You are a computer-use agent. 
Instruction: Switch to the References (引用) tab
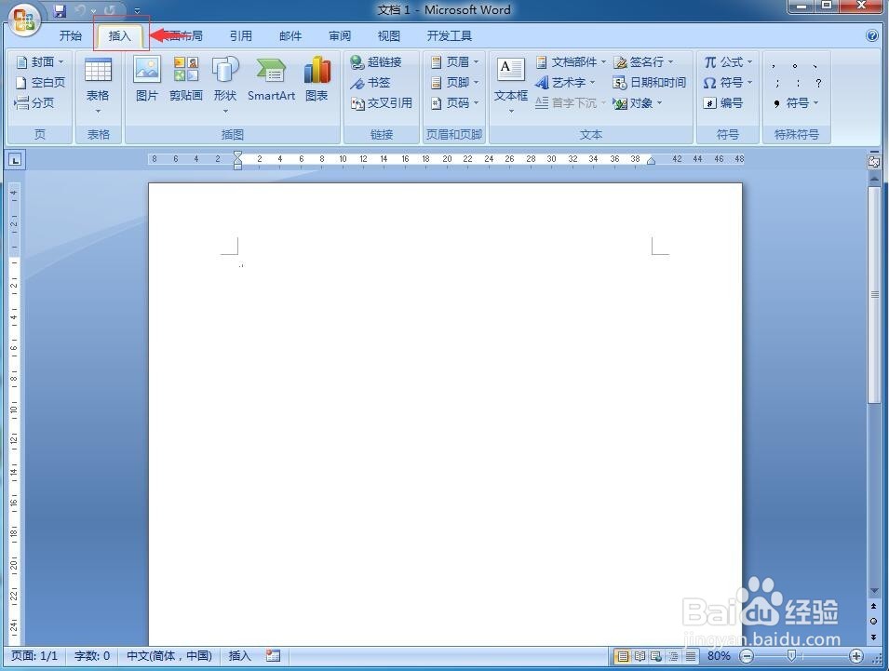coord(241,35)
